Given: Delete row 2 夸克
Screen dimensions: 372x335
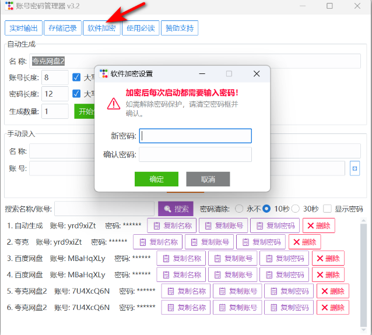Looking at the screenshot, I should (x=305, y=242).
